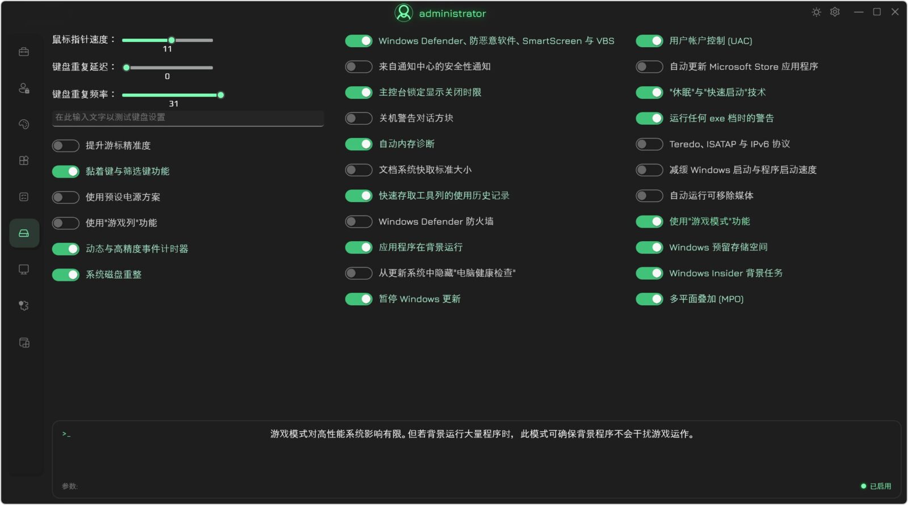908x505 pixels.
Task: Switch theme with the sun icon
Action: click(x=816, y=12)
